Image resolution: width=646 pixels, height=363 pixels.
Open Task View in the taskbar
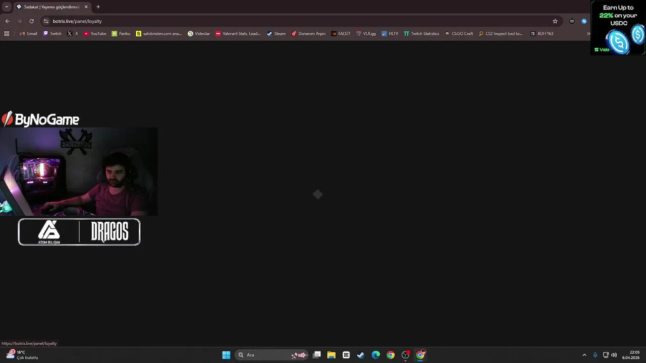317,355
